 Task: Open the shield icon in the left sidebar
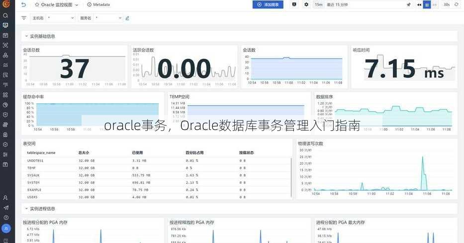(5, 115)
